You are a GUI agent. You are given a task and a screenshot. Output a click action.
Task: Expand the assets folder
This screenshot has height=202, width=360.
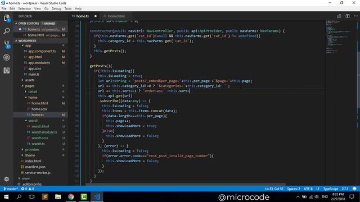(30, 80)
